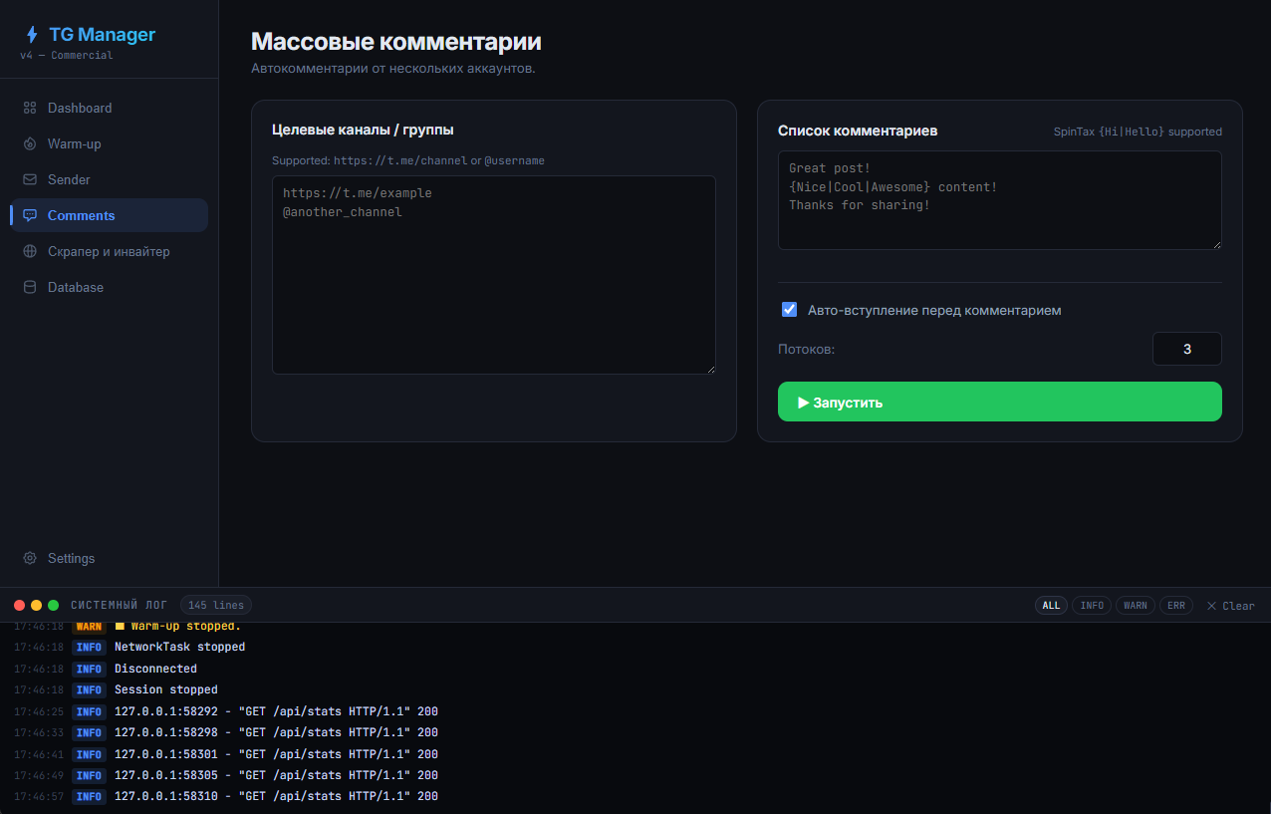
Task: Click into the comments list text area
Action: [x=999, y=199]
